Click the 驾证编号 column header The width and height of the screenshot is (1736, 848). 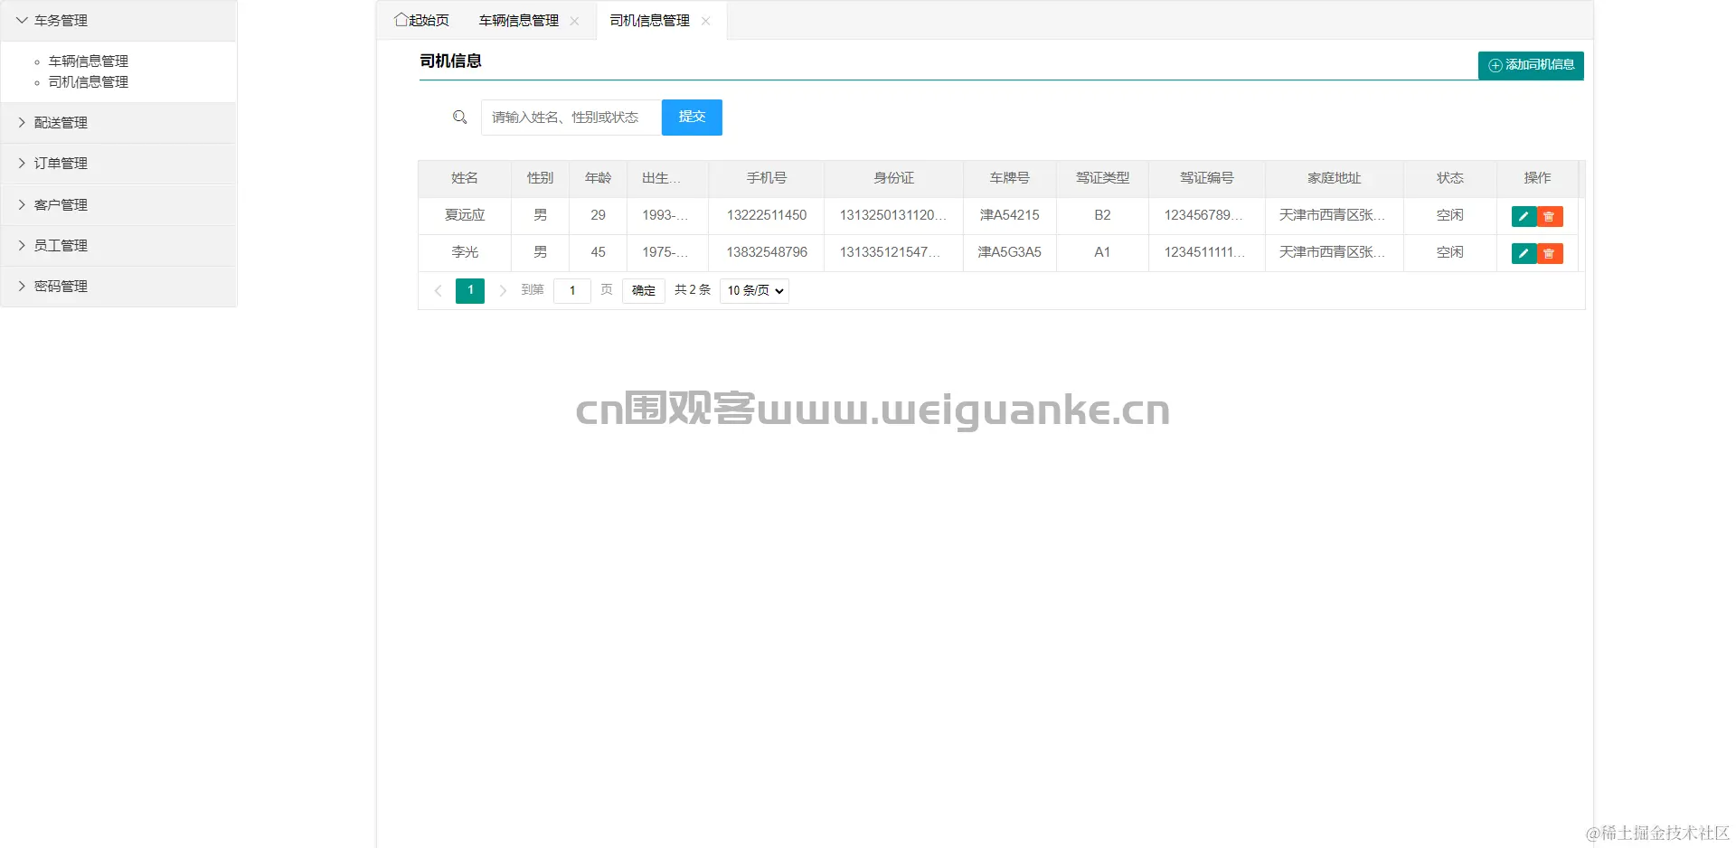1207,178
